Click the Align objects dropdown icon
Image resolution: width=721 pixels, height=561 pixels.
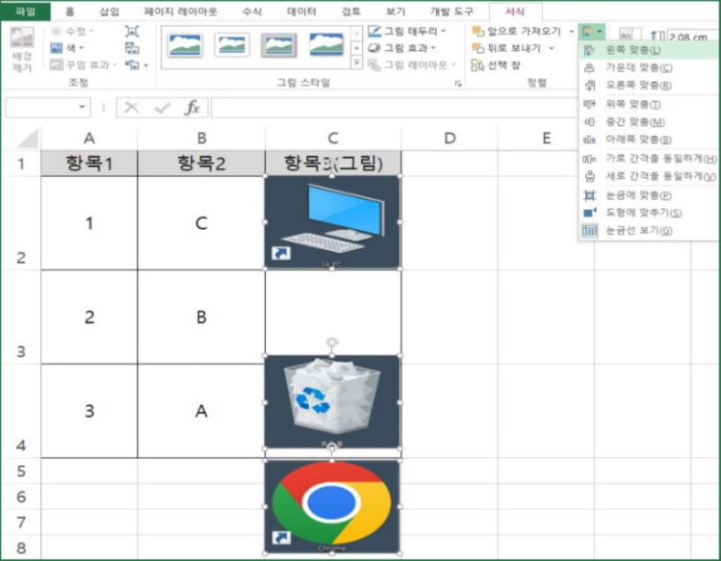click(x=592, y=32)
